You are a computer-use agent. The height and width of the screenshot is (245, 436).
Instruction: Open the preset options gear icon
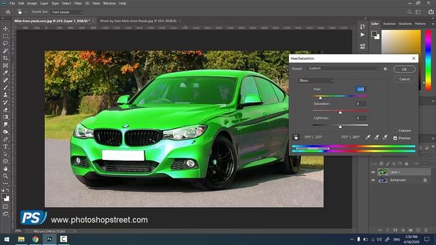click(x=386, y=69)
